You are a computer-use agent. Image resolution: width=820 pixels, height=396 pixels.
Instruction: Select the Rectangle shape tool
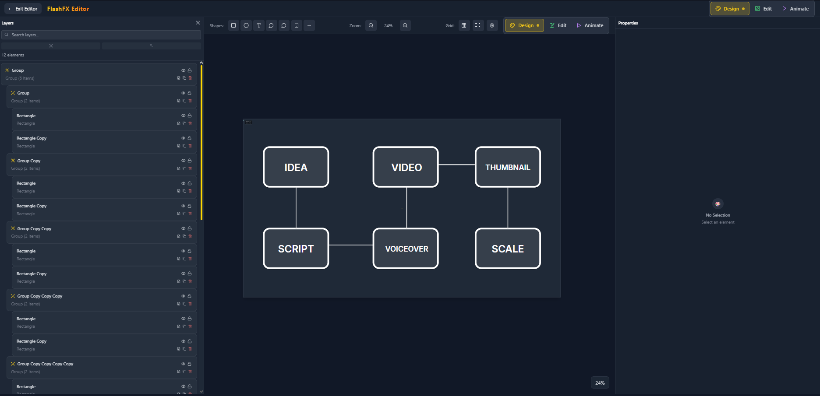[x=233, y=25]
